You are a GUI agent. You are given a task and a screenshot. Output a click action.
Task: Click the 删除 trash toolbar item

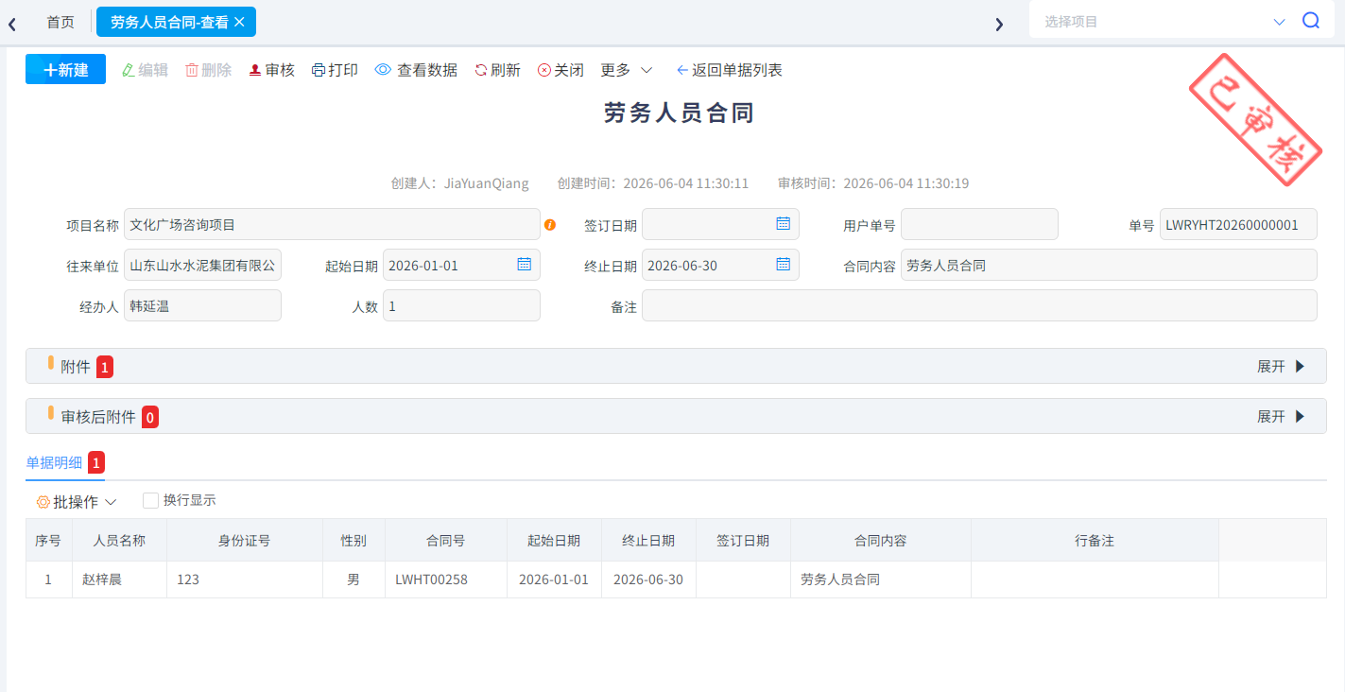click(x=208, y=70)
